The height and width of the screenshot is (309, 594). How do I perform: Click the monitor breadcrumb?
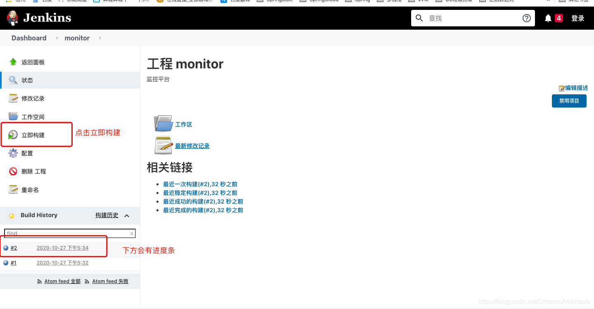click(x=77, y=38)
